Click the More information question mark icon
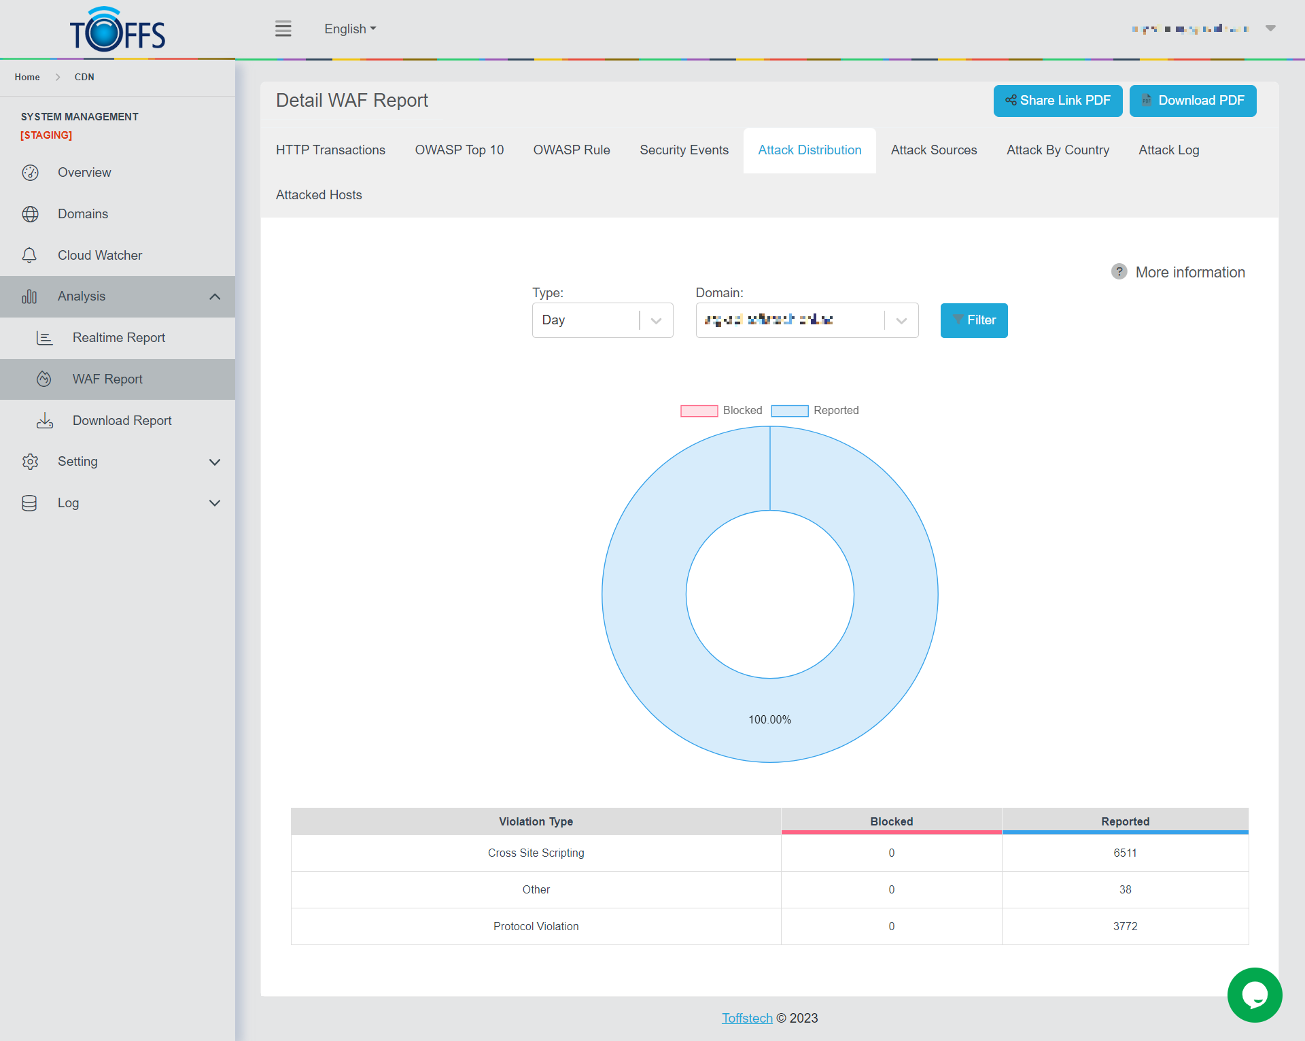1305x1041 pixels. [1119, 272]
